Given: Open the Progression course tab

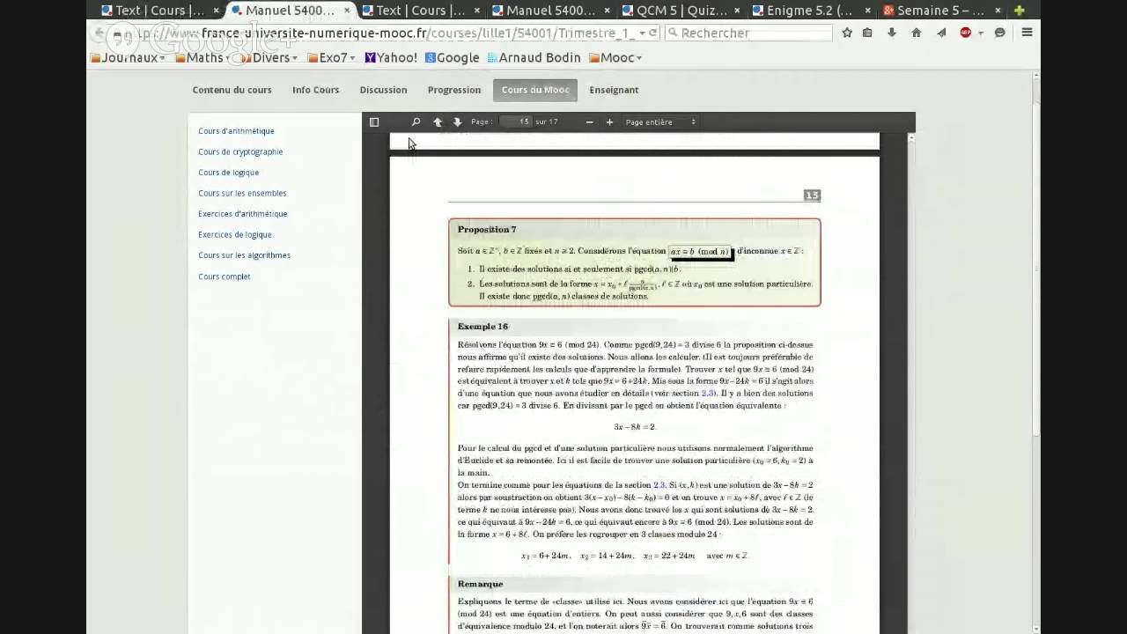Looking at the screenshot, I should [x=454, y=90].
